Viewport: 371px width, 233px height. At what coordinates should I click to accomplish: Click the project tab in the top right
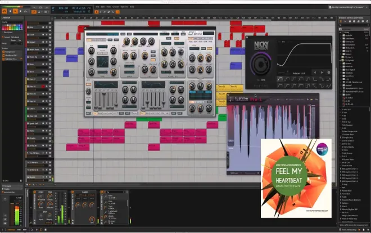[x=347, y=7]
